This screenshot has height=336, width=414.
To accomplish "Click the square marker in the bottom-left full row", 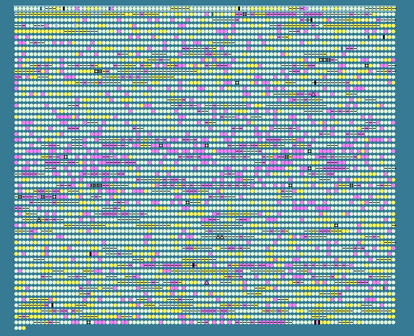I will point(88,322).
